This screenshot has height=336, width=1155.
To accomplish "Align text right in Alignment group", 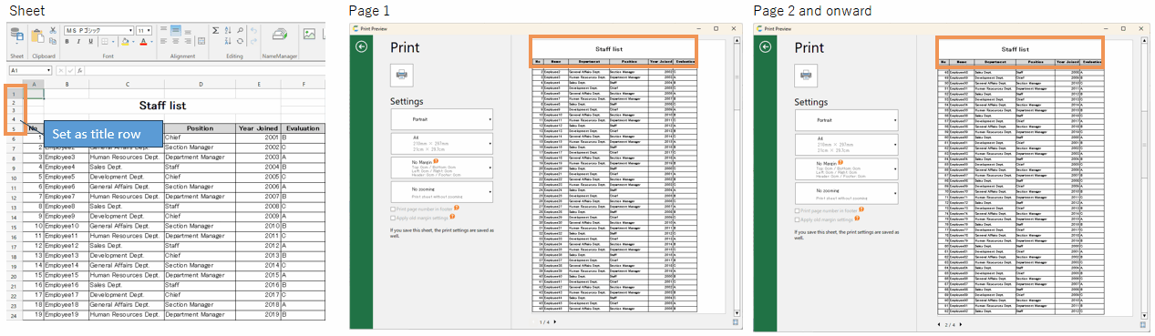I will click(188, 42).
